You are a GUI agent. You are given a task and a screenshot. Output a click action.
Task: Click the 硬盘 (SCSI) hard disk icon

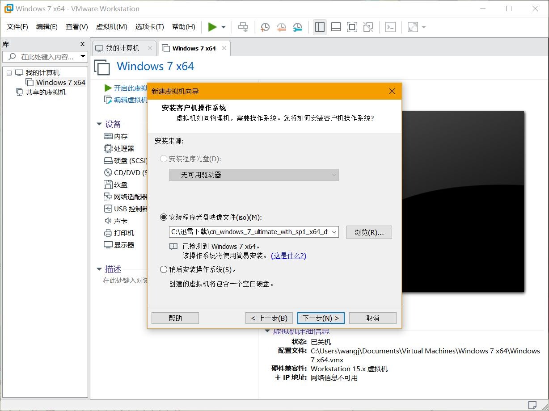point(108,160)
